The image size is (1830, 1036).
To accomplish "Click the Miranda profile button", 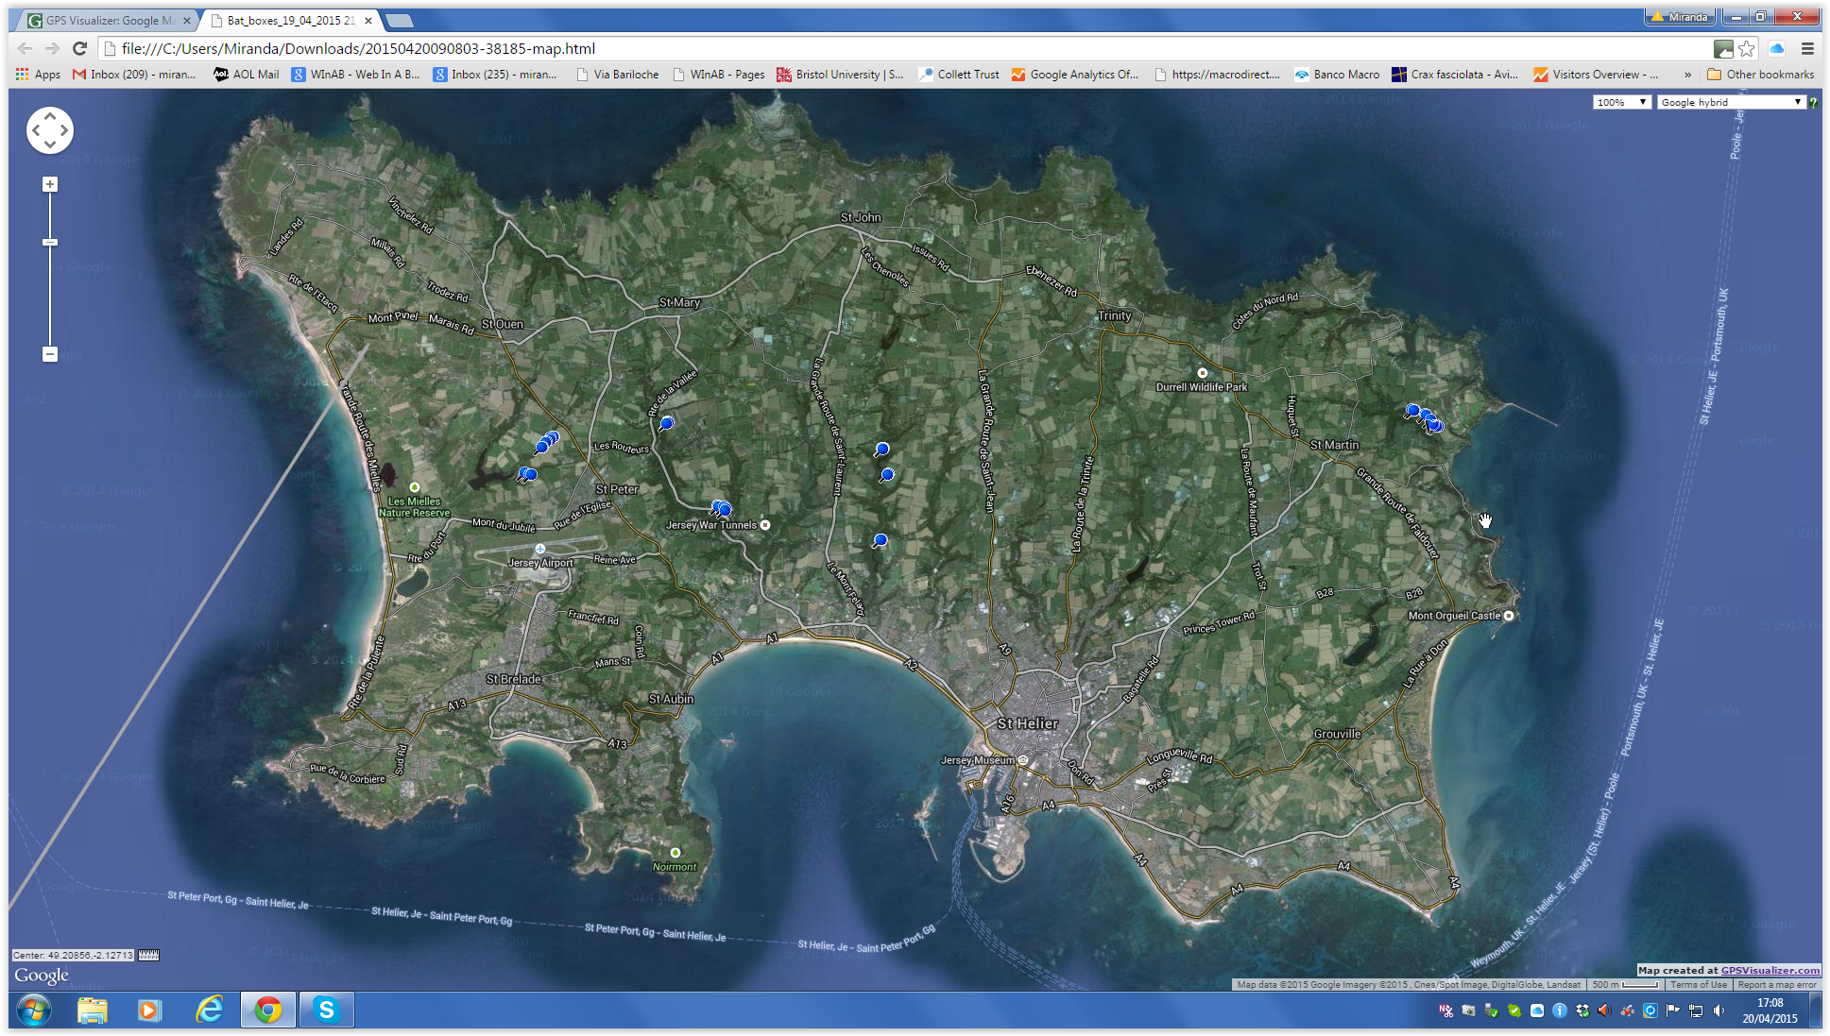I will pyautogui.click(x=1679, y=17).
